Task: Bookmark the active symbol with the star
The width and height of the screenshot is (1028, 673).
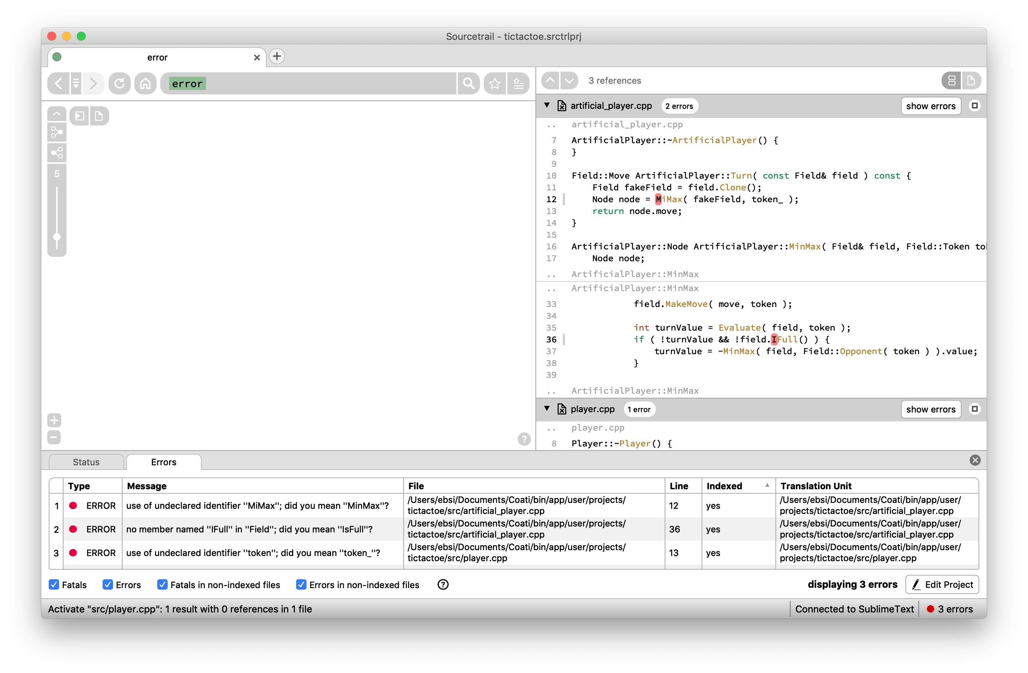Action: coord(494,83)
